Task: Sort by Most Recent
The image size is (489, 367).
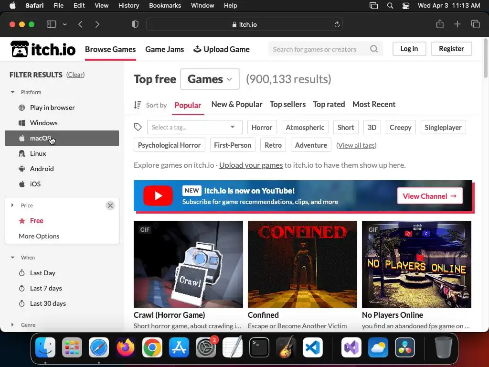Action: pyautogui.click(x=374, y=105)
